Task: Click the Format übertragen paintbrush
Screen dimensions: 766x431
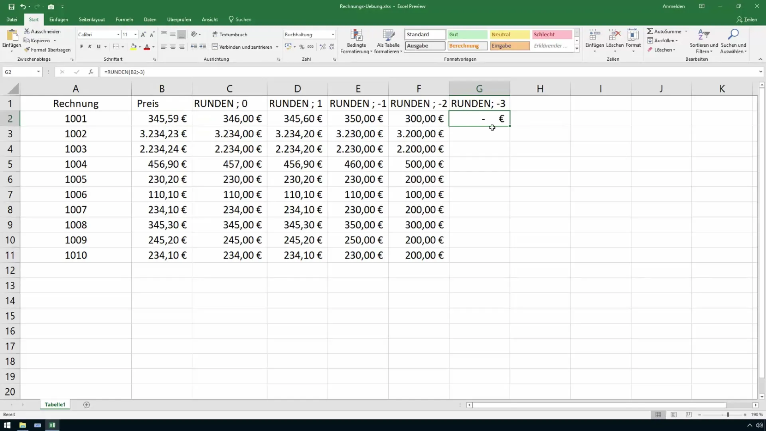Action: pos(27,50)
